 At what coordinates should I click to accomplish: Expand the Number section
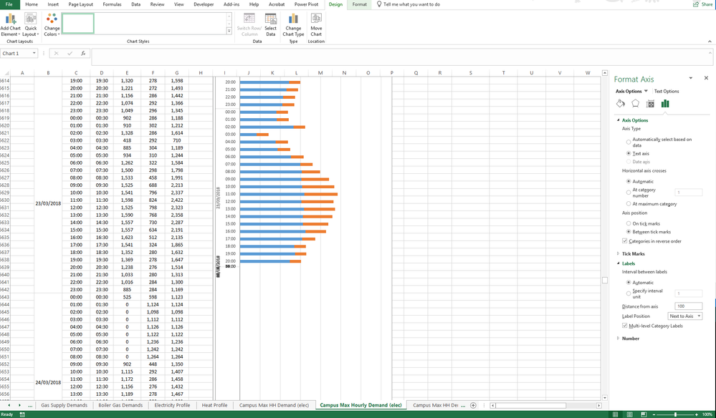(619, 339)
